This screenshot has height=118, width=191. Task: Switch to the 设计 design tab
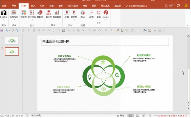click(42, 6)
